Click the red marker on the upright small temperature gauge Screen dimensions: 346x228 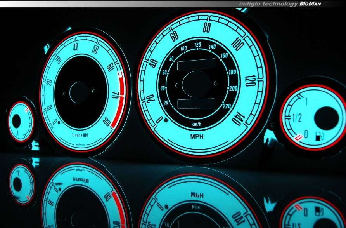[27, 110]
